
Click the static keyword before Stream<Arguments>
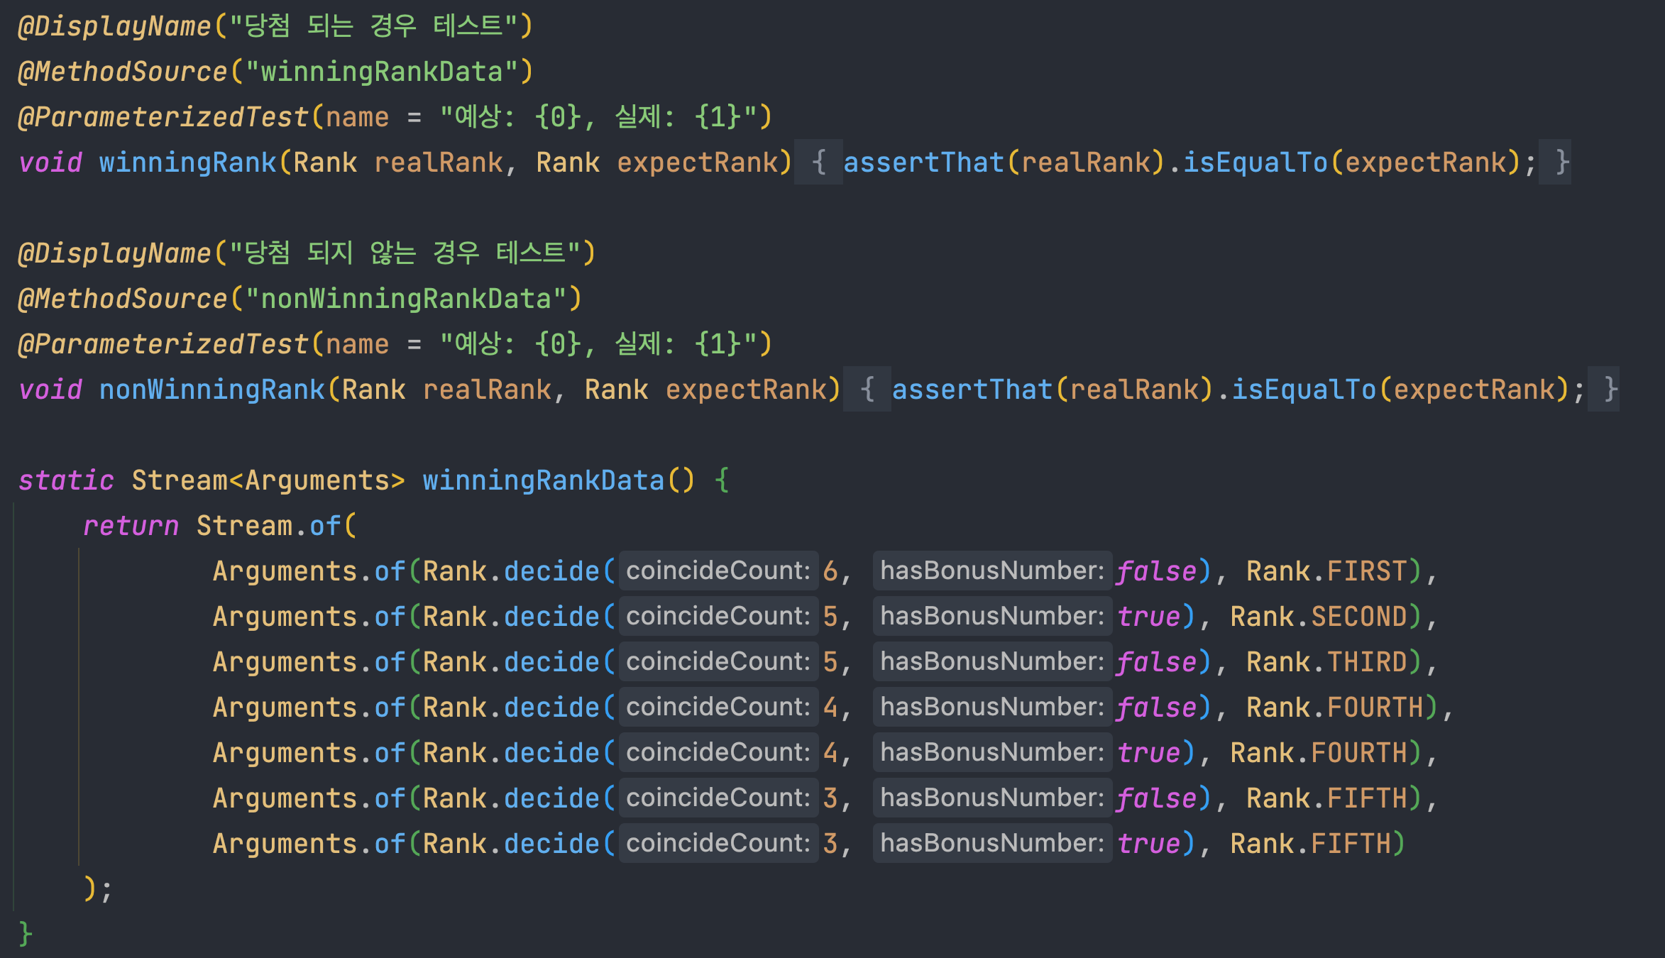[66, 480]
